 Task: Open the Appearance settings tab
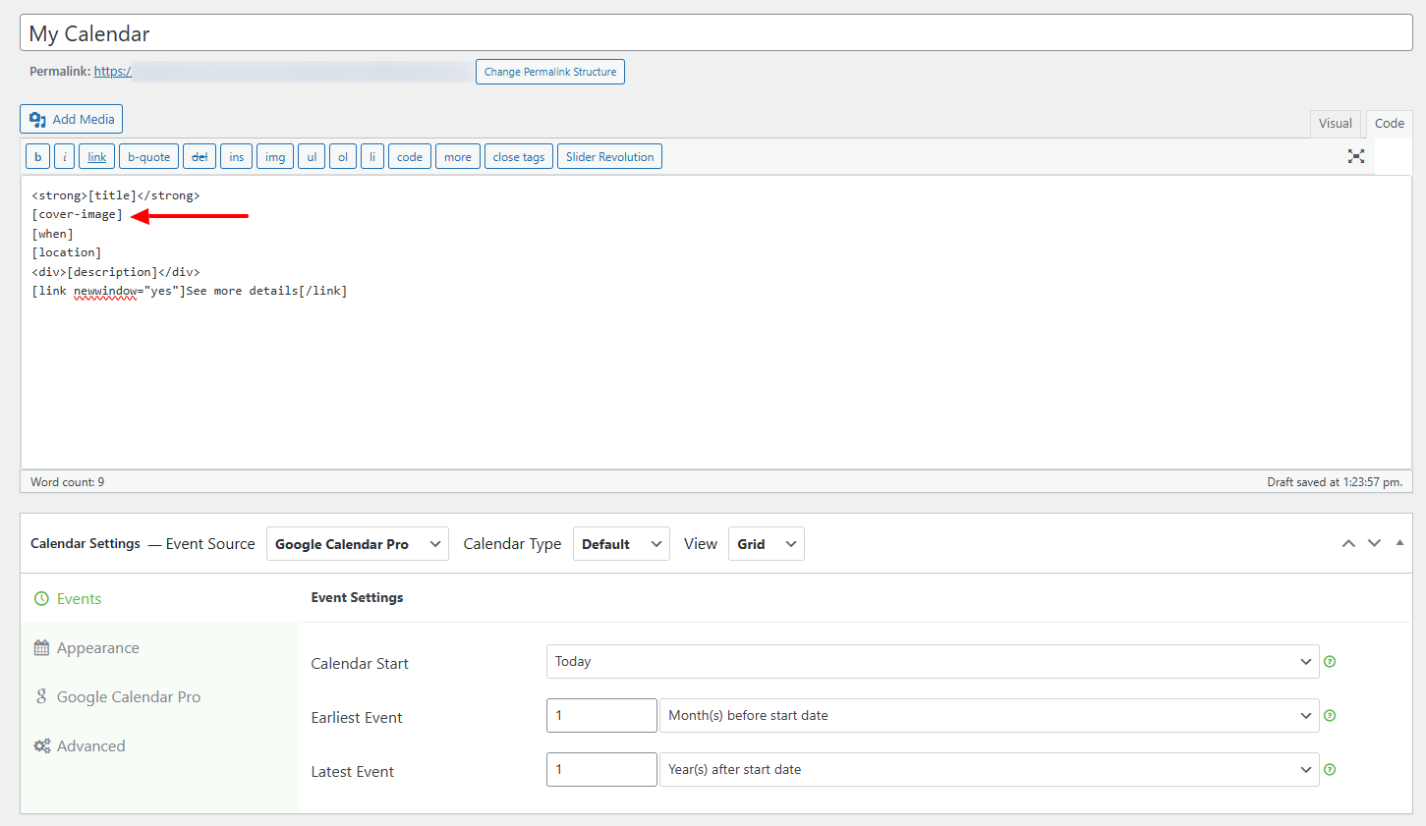tap(97, 648)
